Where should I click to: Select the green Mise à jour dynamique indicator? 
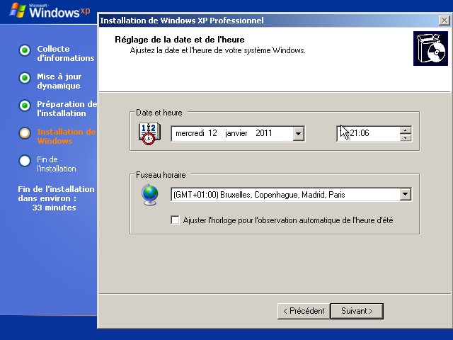[x=25, y=78]
